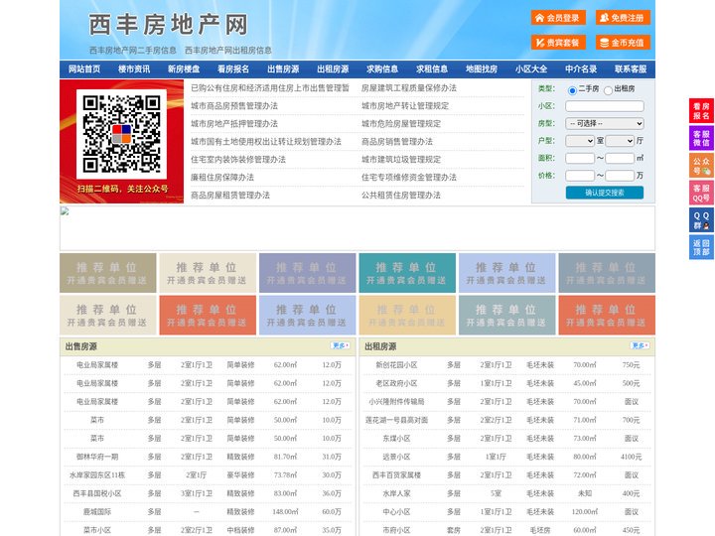Open 西丰百货家属楼 rental listing
The width and height of the screenshot is (715, 536).
tap(396, 474)
